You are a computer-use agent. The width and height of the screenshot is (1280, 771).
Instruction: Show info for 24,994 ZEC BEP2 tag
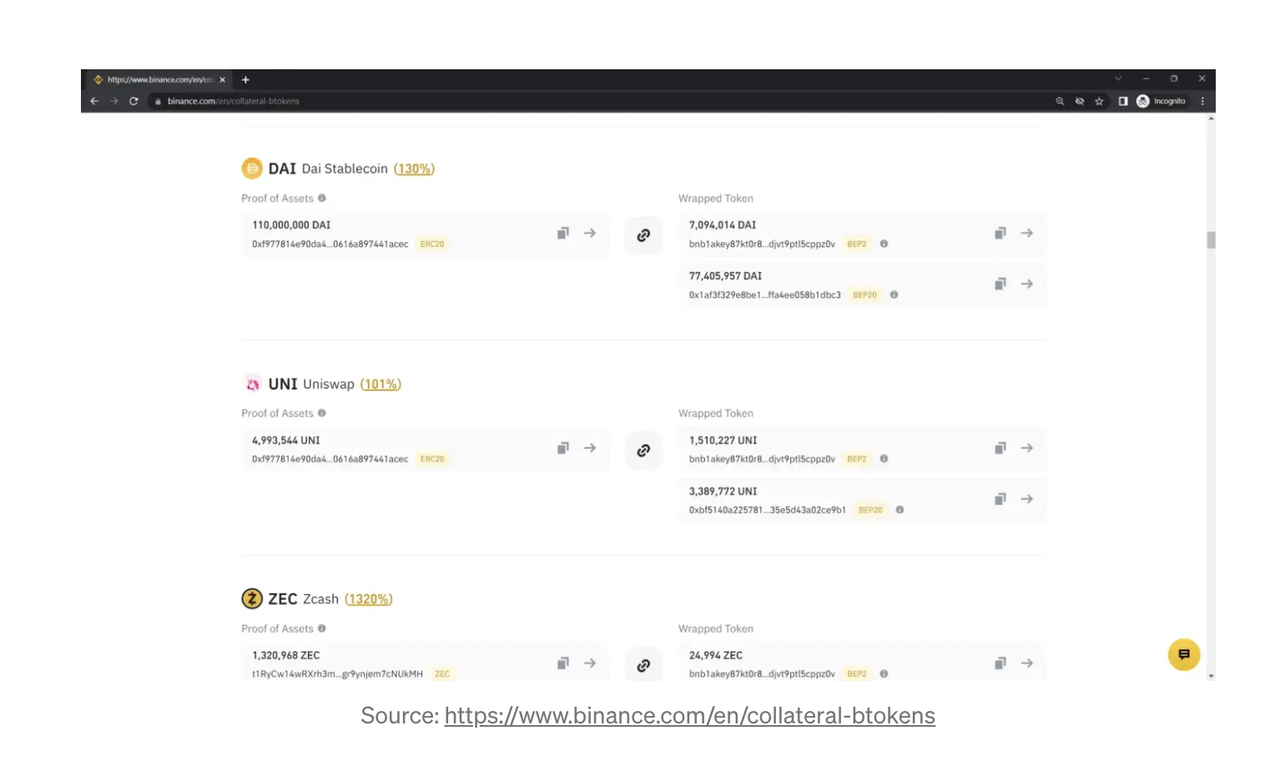click(884, 674)
